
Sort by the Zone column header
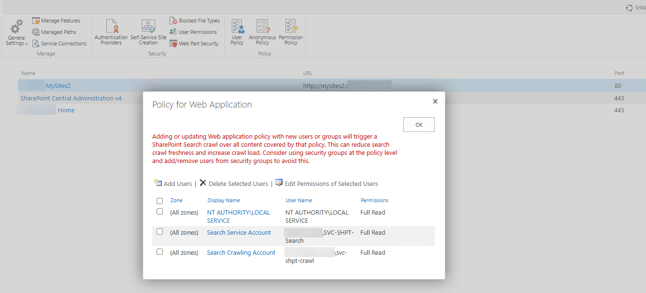pos(176,200)
